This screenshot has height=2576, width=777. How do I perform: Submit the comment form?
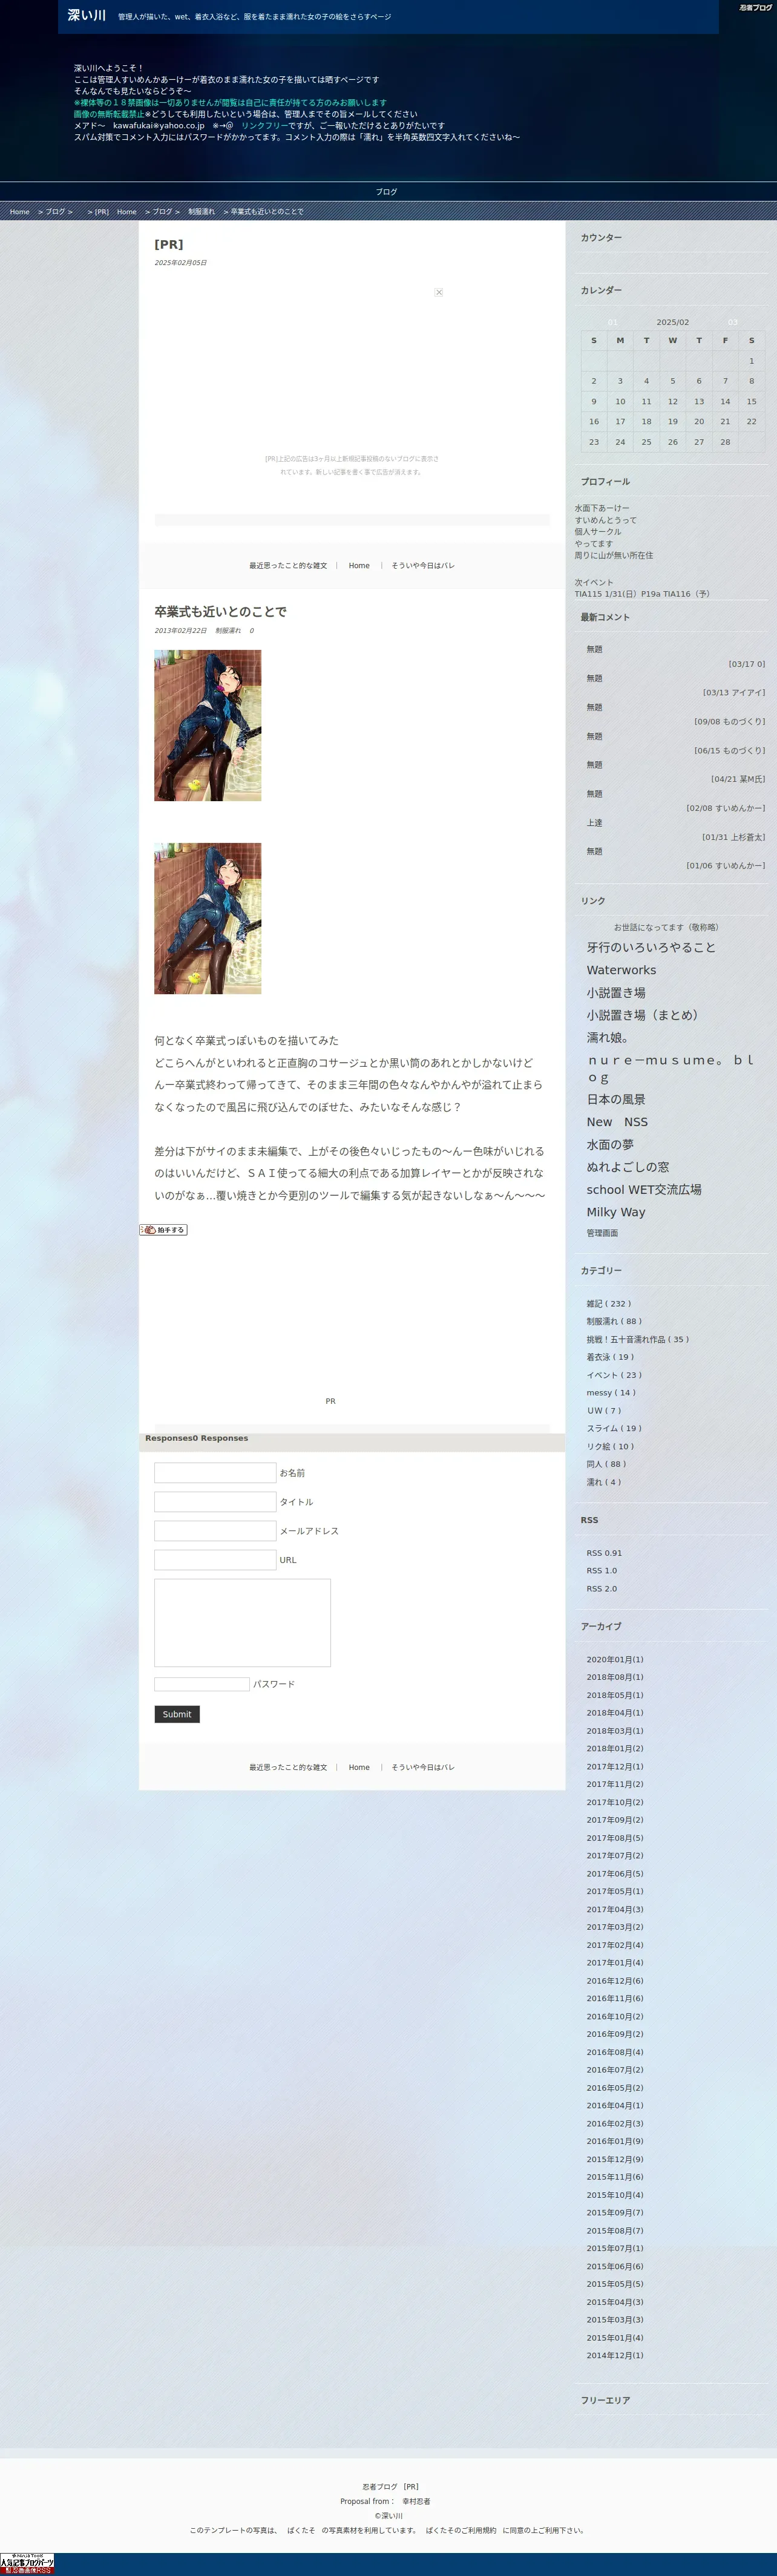click(x=177, y=1714)
